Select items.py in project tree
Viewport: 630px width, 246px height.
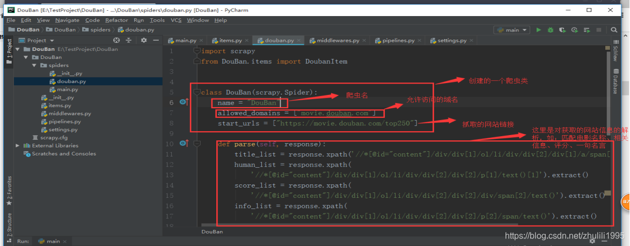(56, 106)
